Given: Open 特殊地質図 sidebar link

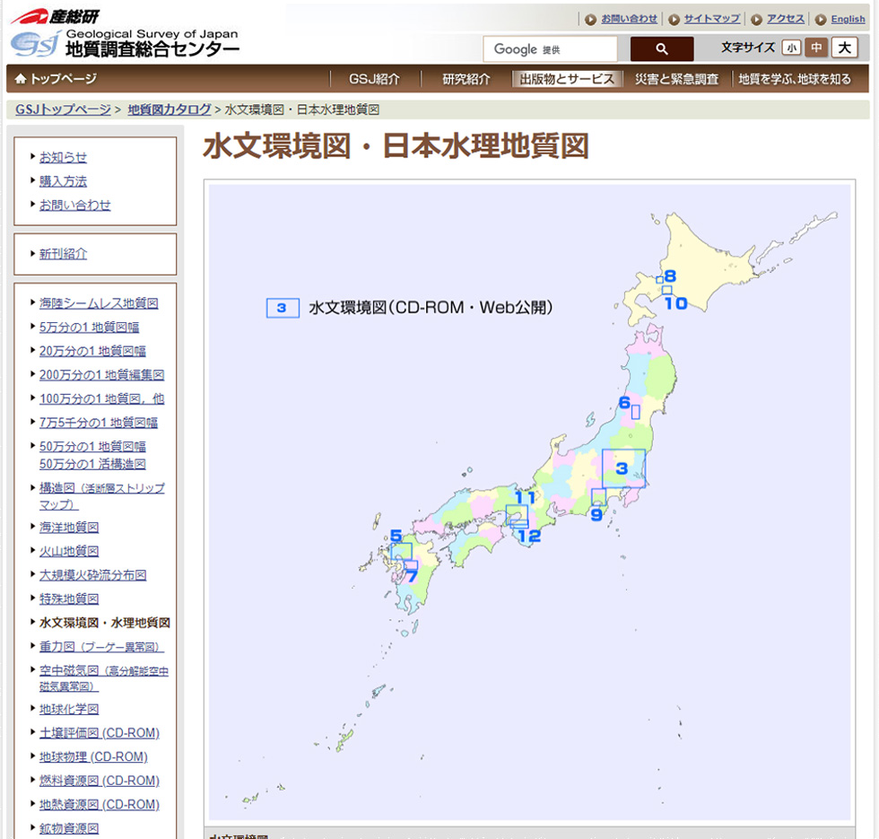Looking at the screenshot, I should coord(69,599).
